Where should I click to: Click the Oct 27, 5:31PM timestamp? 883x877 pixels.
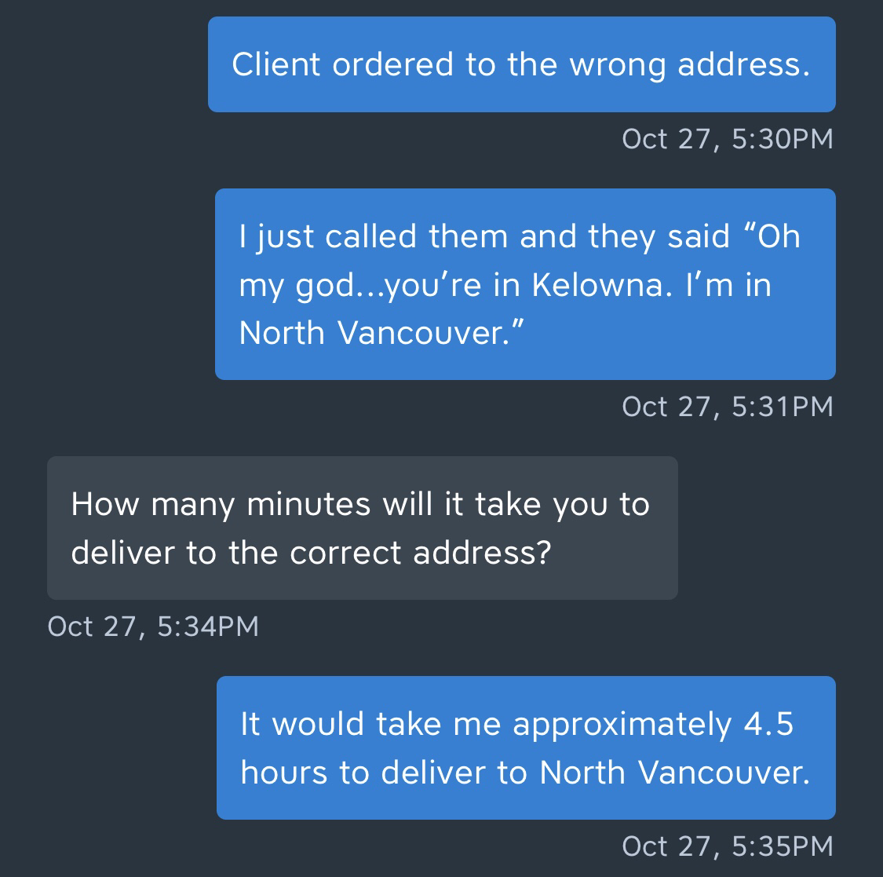pyautogui.click(x=727, y=407)
